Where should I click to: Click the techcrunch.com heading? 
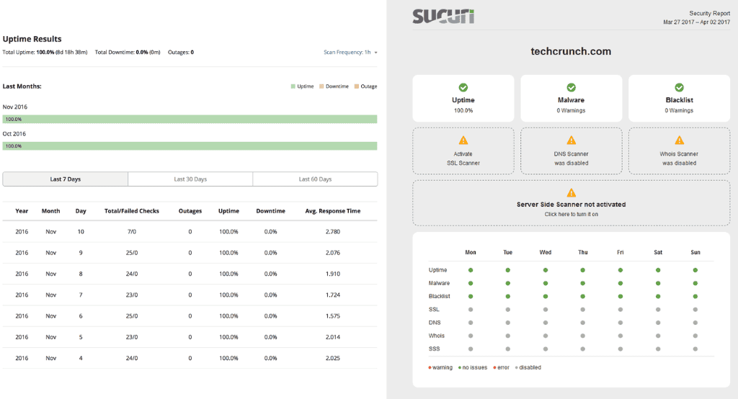click(571, 51)
